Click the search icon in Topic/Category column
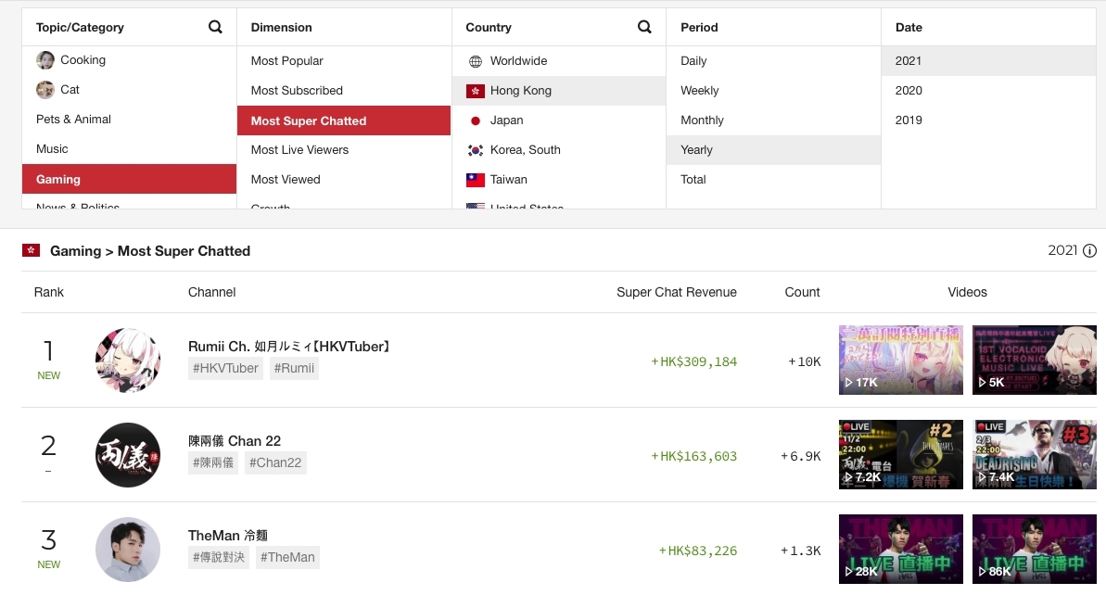1106x595 pixels. click(215, 27)
